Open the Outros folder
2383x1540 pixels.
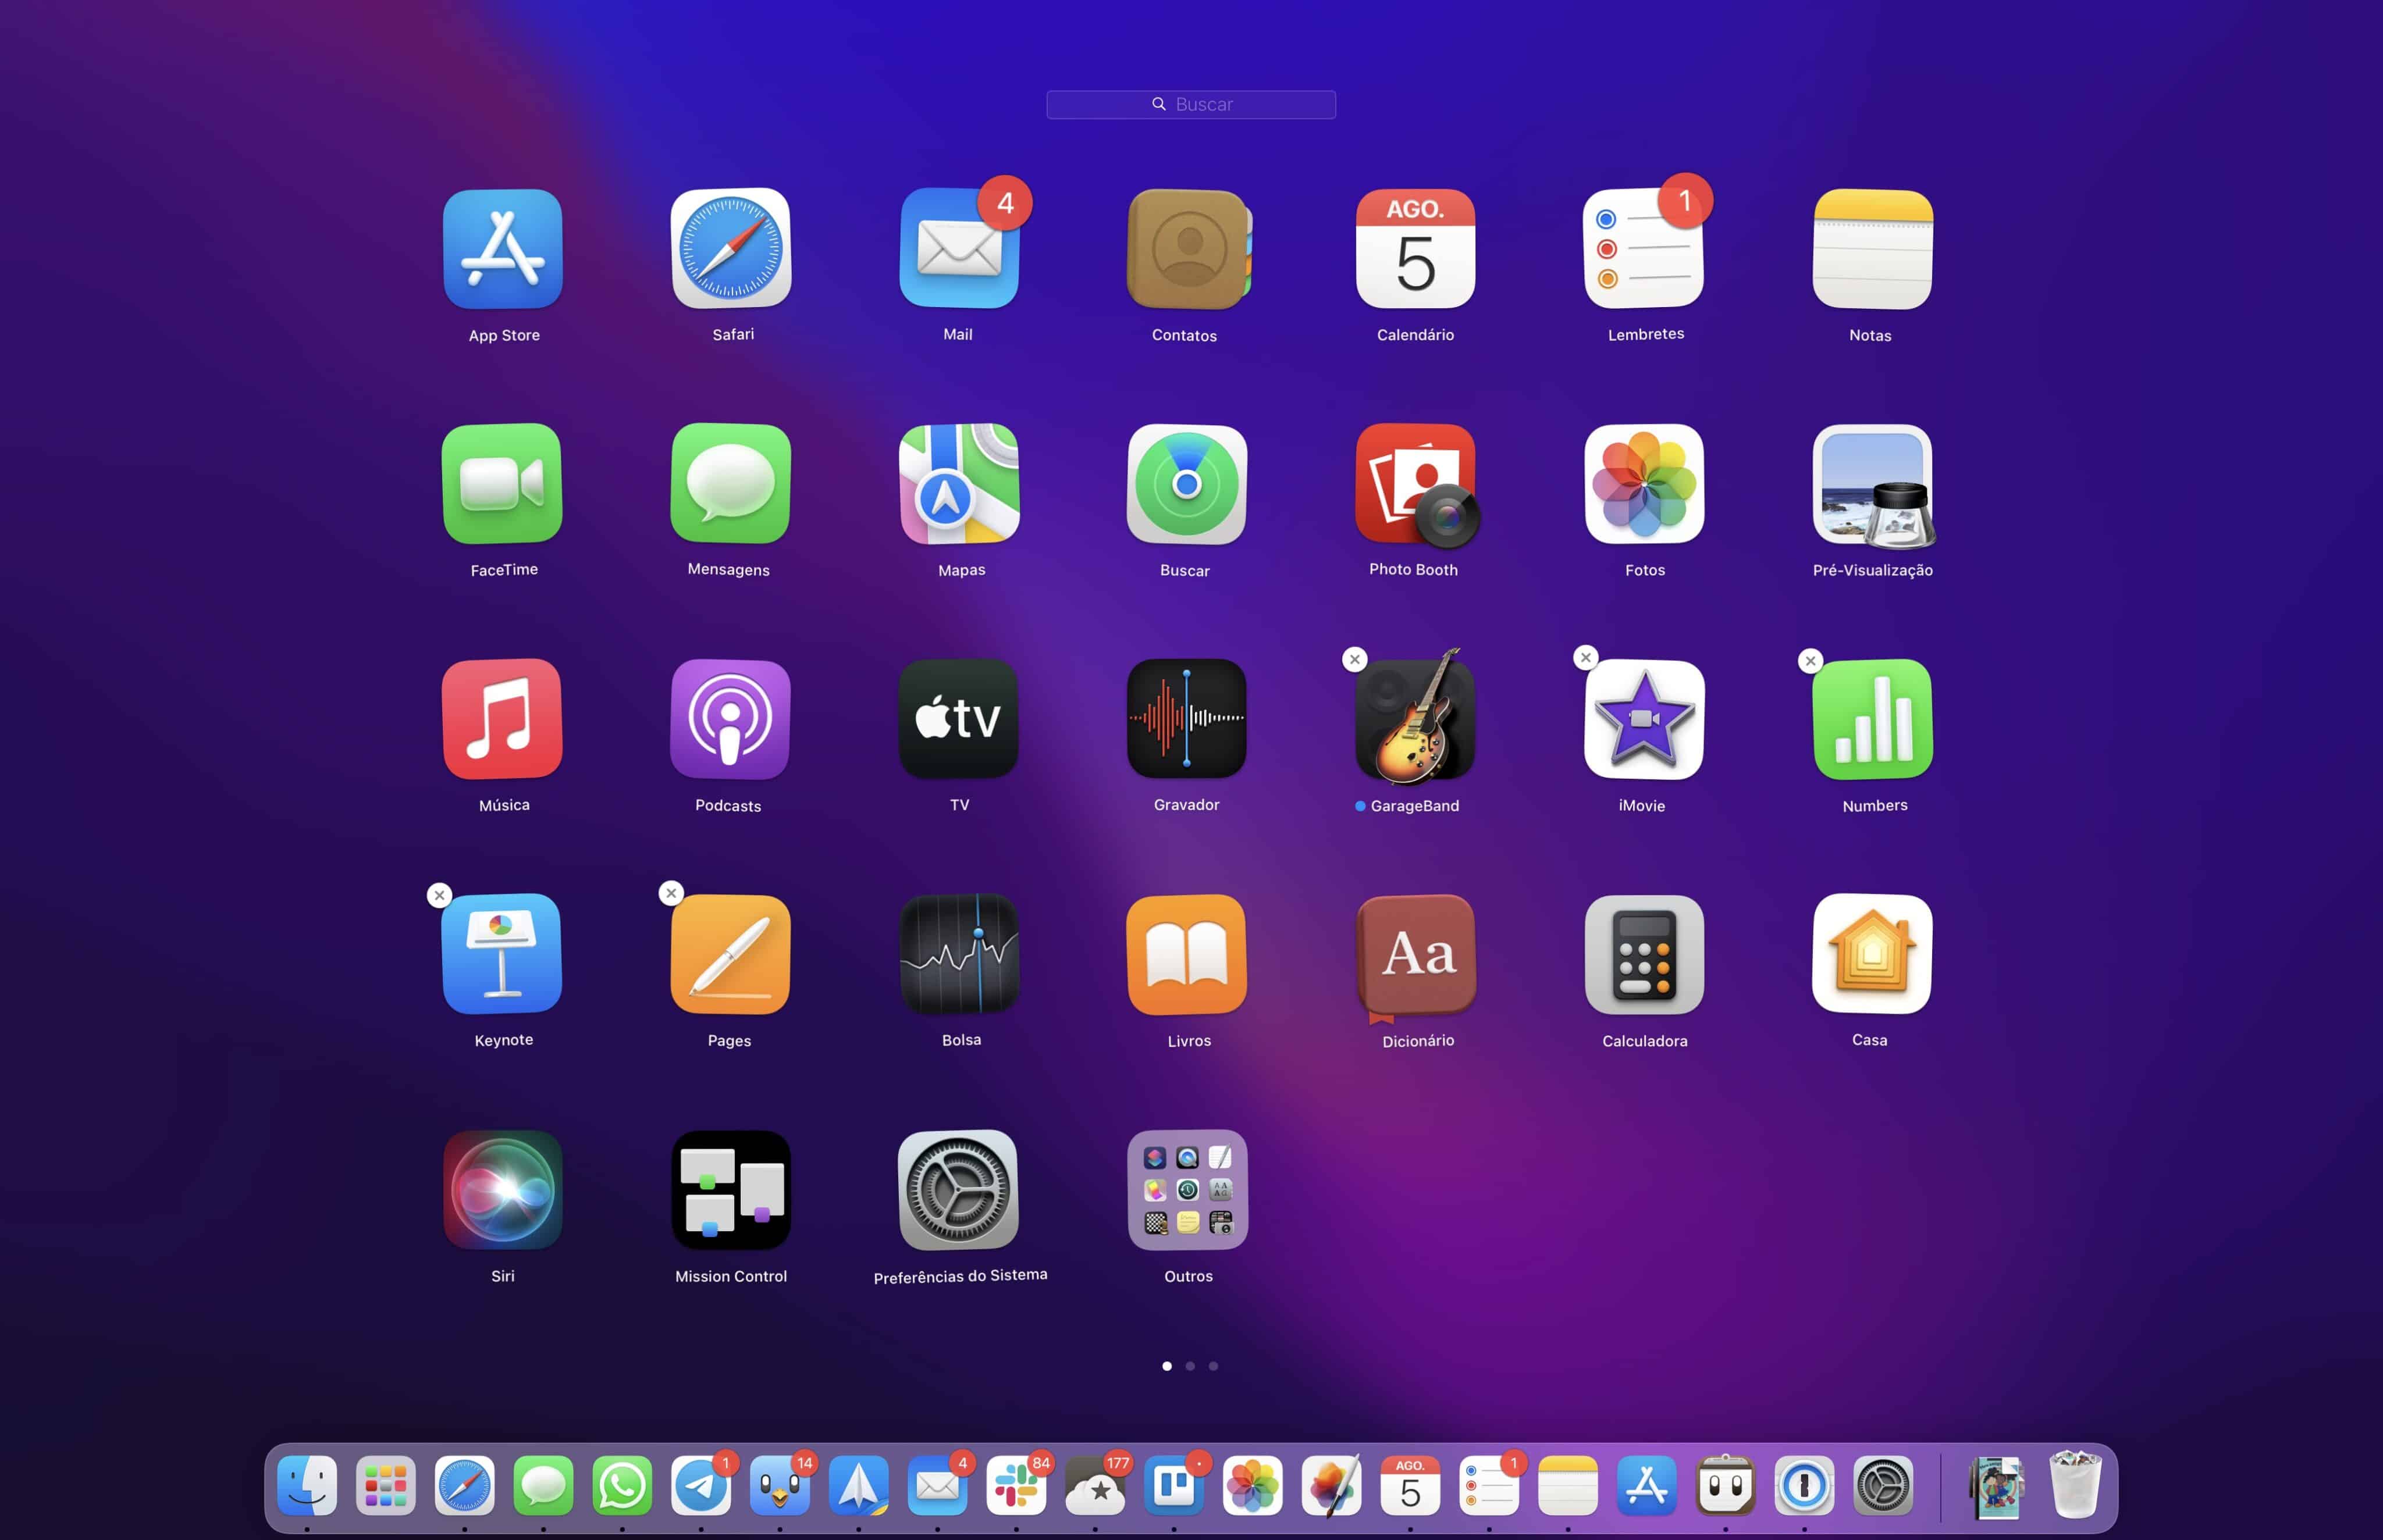[x=1186, y=1190]
